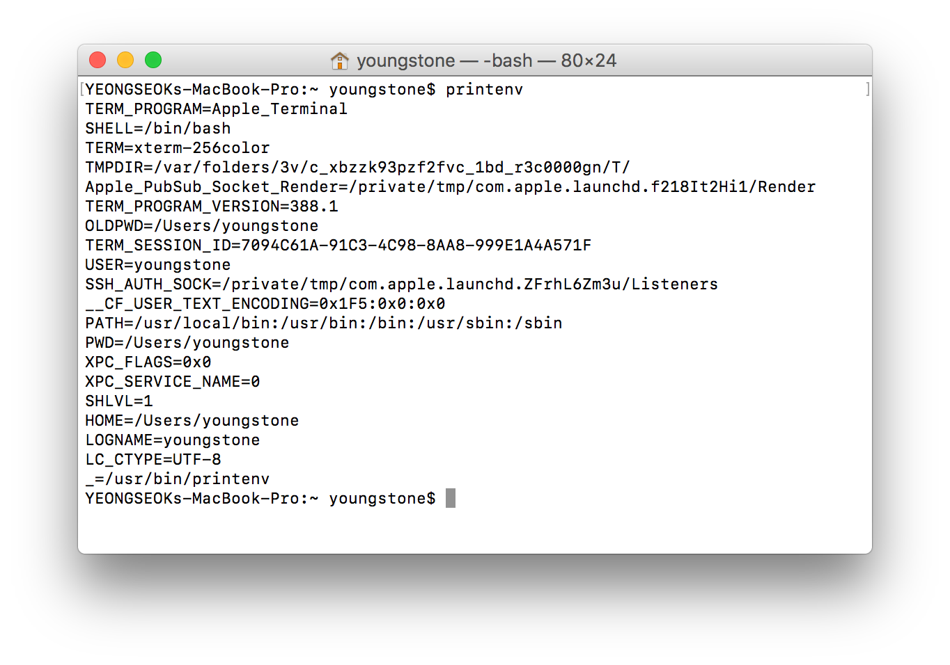Click the final shell prompt line
Screen dimensions: 950x665
[x=260, y=498]
